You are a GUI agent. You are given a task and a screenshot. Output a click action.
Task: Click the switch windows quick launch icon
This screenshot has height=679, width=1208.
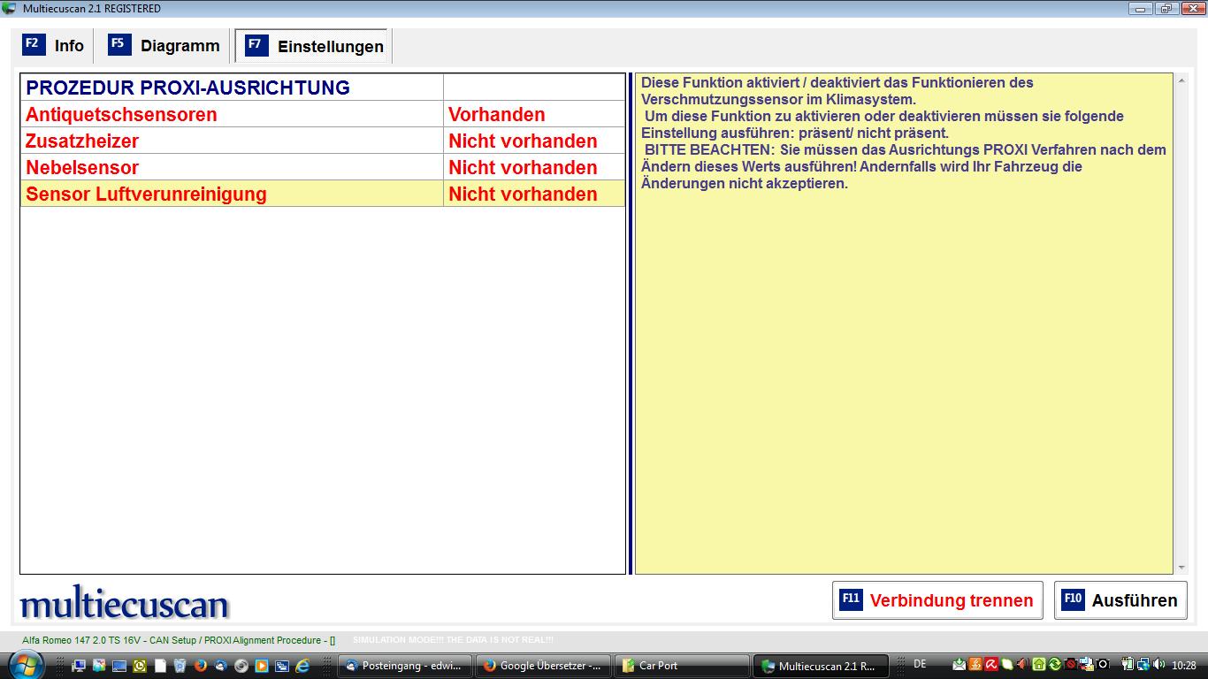282,666
